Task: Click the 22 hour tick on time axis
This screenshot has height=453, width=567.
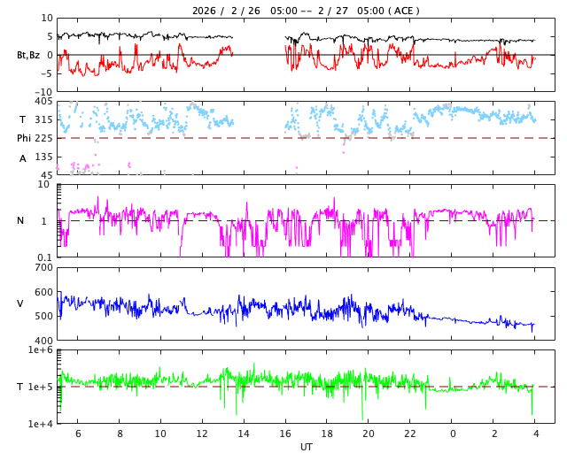Action: tap(410, 434)
